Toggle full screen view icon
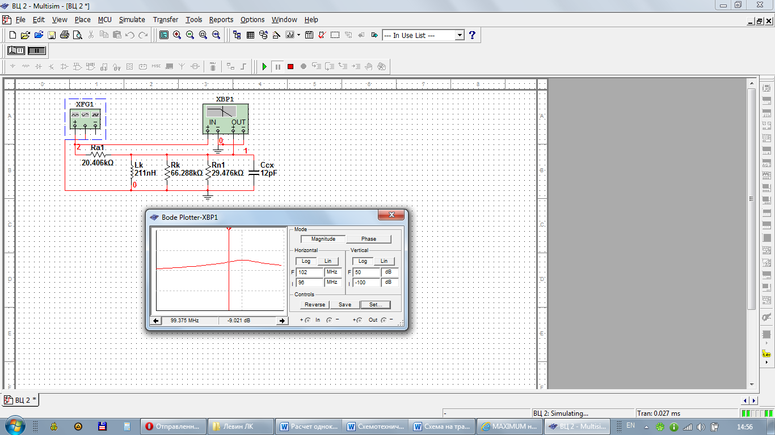The image size is (775, 435). tap(164, 35)
